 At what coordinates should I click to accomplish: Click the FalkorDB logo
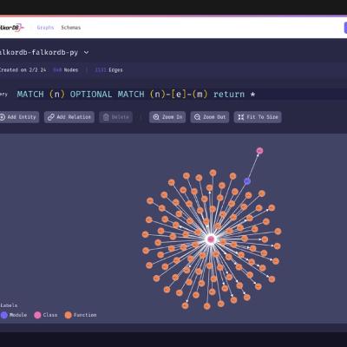tap(11, 28)
